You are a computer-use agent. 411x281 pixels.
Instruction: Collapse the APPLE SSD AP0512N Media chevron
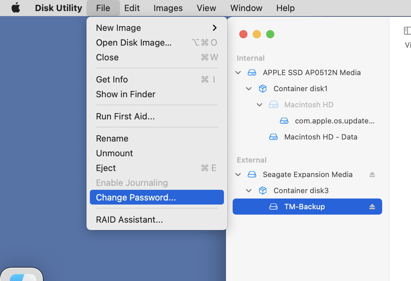pyautogui.click(x=238, y=72)
